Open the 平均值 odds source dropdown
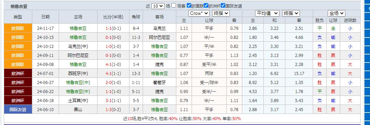The height and width of the screenshot is (125, 370). (267, 13)
